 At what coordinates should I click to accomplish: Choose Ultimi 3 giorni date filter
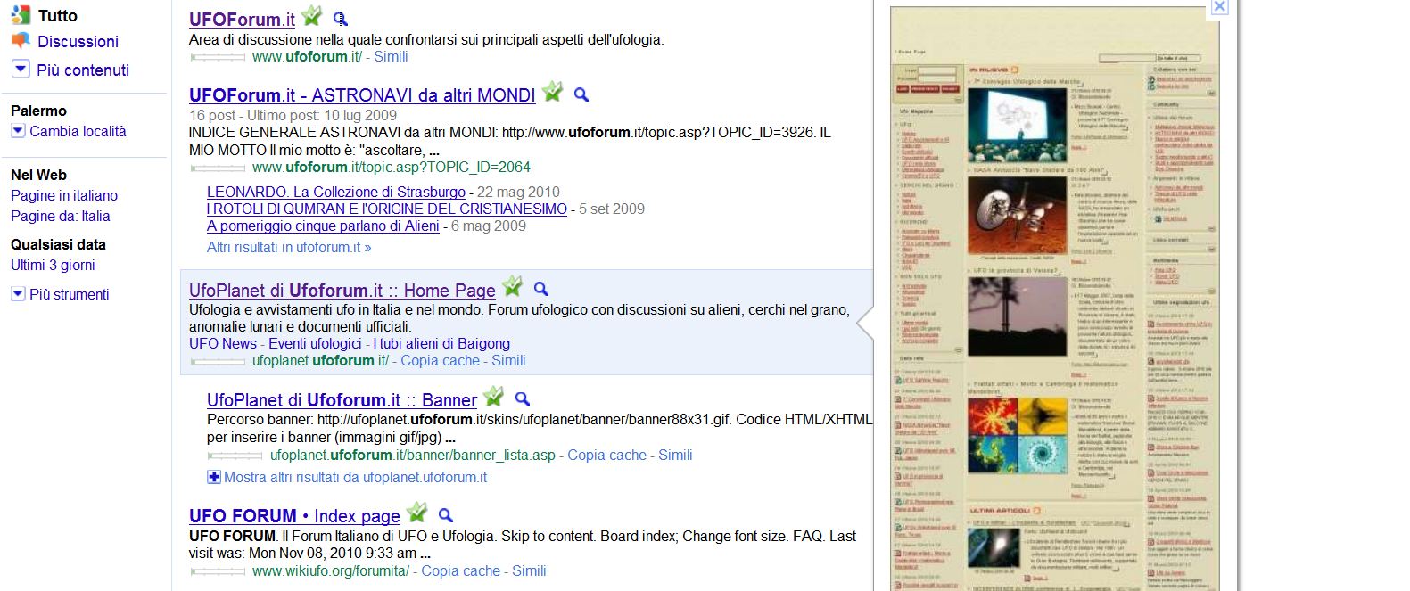tap(53, 265)
